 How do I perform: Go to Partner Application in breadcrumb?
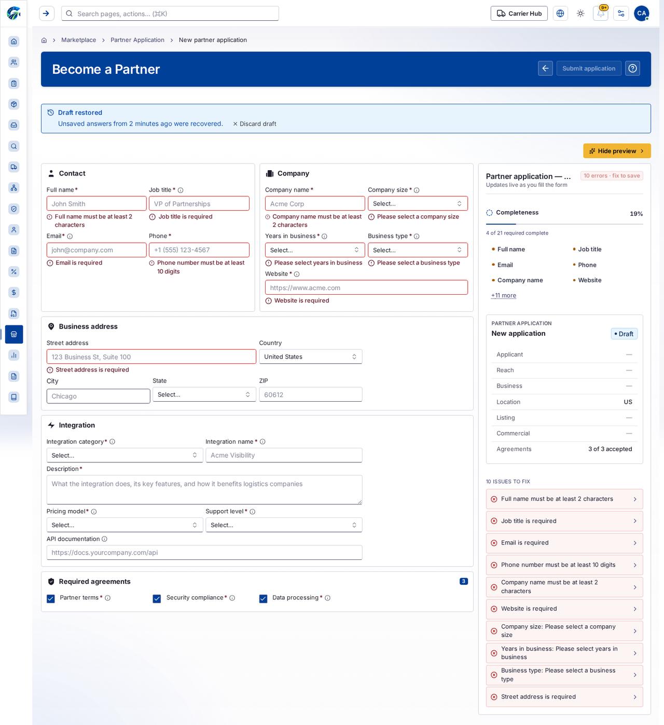pos(137,40)
